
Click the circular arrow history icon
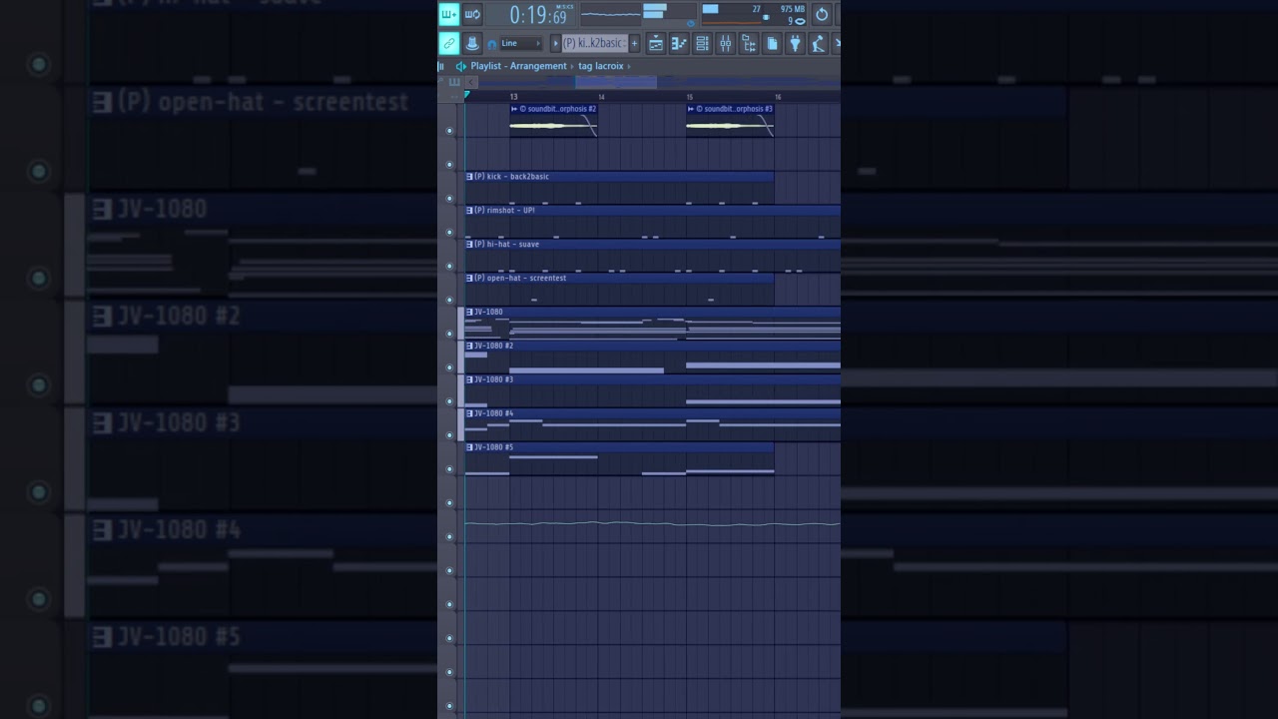[822, 14]
